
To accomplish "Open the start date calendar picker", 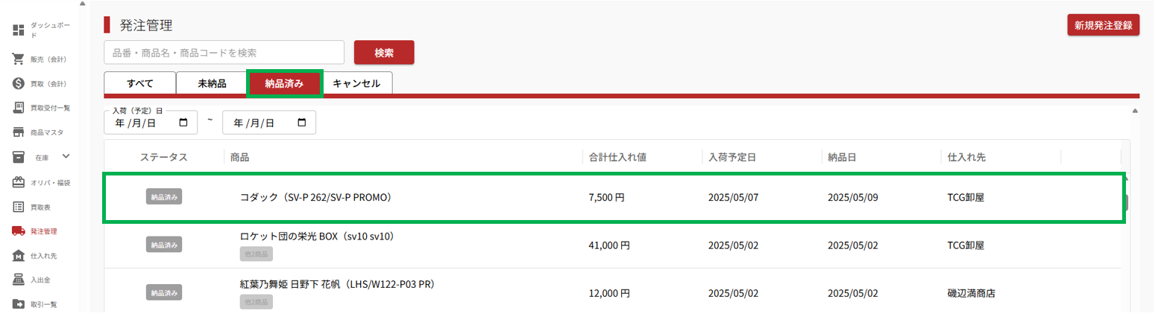I will (183, 123).
